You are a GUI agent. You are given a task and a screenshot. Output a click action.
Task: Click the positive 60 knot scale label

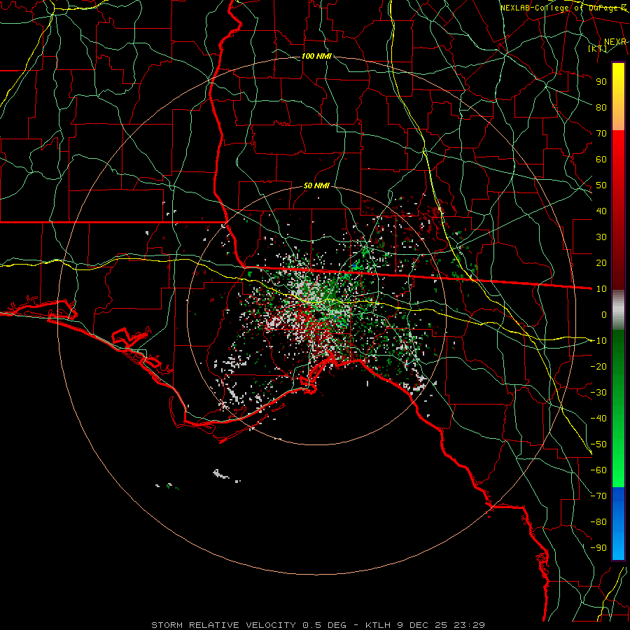601,159
